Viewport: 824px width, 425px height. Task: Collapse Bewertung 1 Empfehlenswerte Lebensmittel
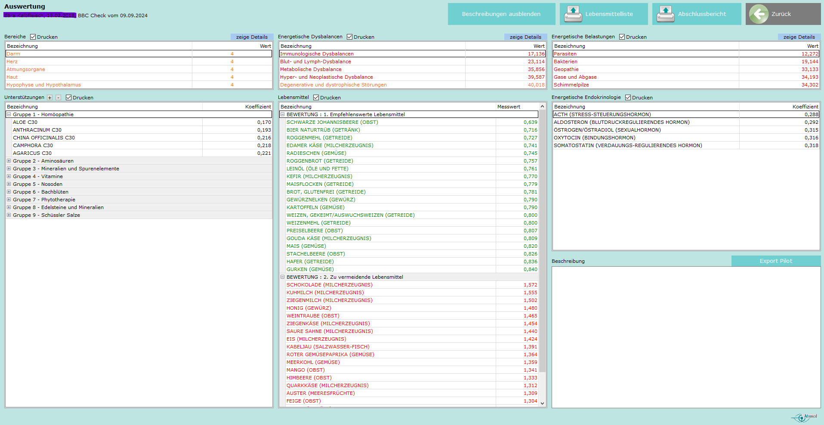tap(283, 114)
